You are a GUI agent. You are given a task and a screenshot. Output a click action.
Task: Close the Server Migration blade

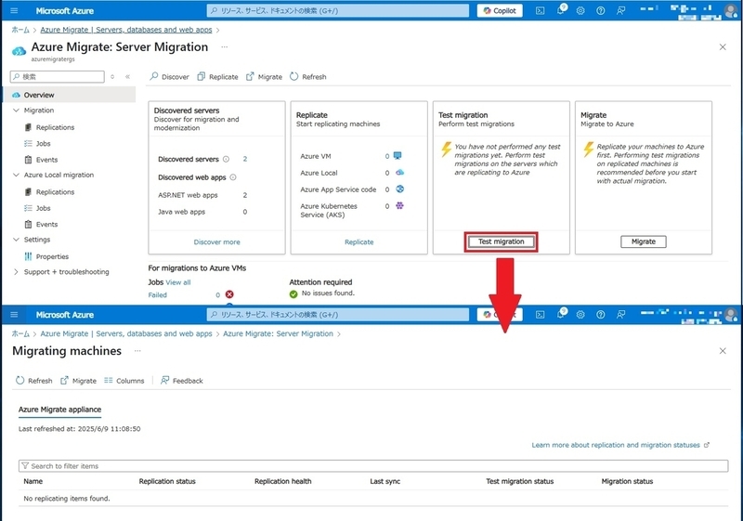tap(723, 46)
